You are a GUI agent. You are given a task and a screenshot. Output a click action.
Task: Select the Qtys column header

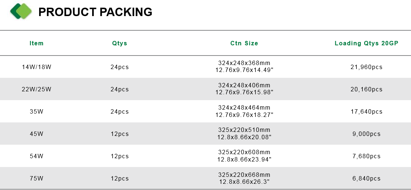pyautogui.click(x=120, y=43)
